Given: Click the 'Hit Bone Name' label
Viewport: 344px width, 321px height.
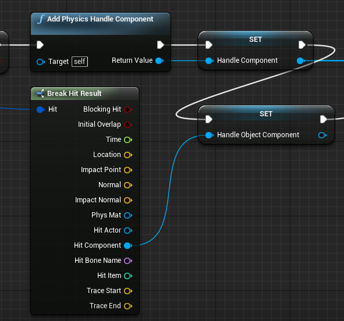Looking at the screenshot, I should (98, 261).
